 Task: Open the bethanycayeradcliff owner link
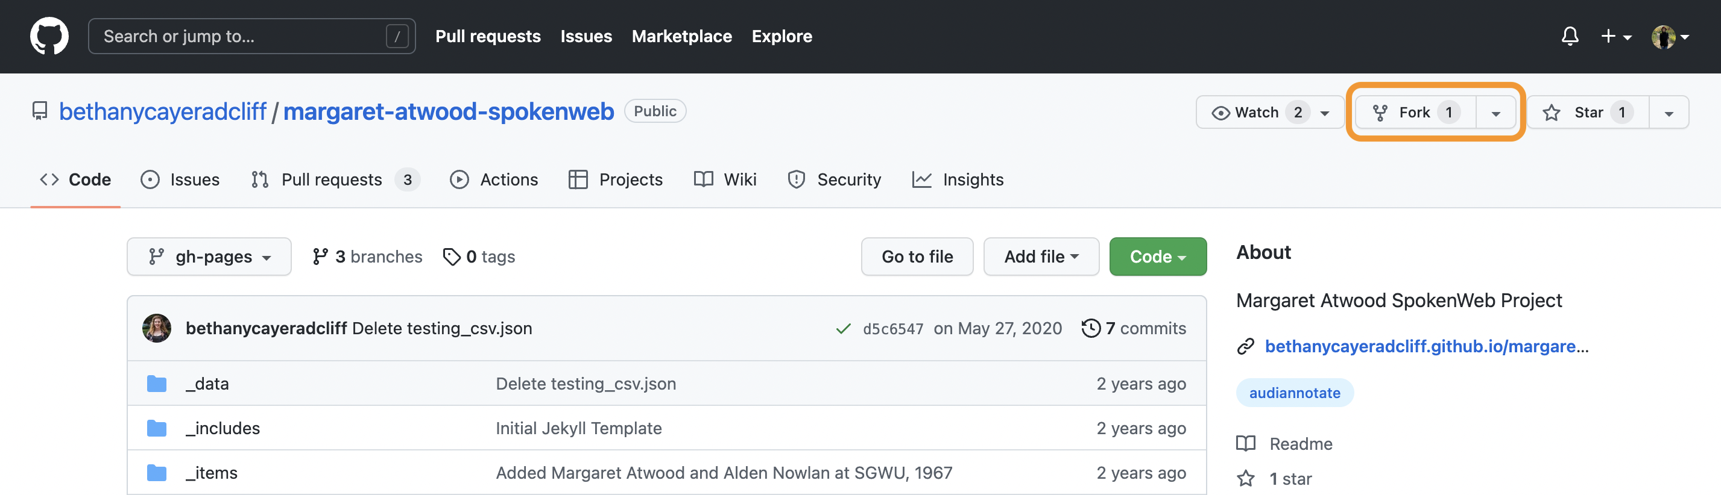pyautogui.click(x=162, y=111)
